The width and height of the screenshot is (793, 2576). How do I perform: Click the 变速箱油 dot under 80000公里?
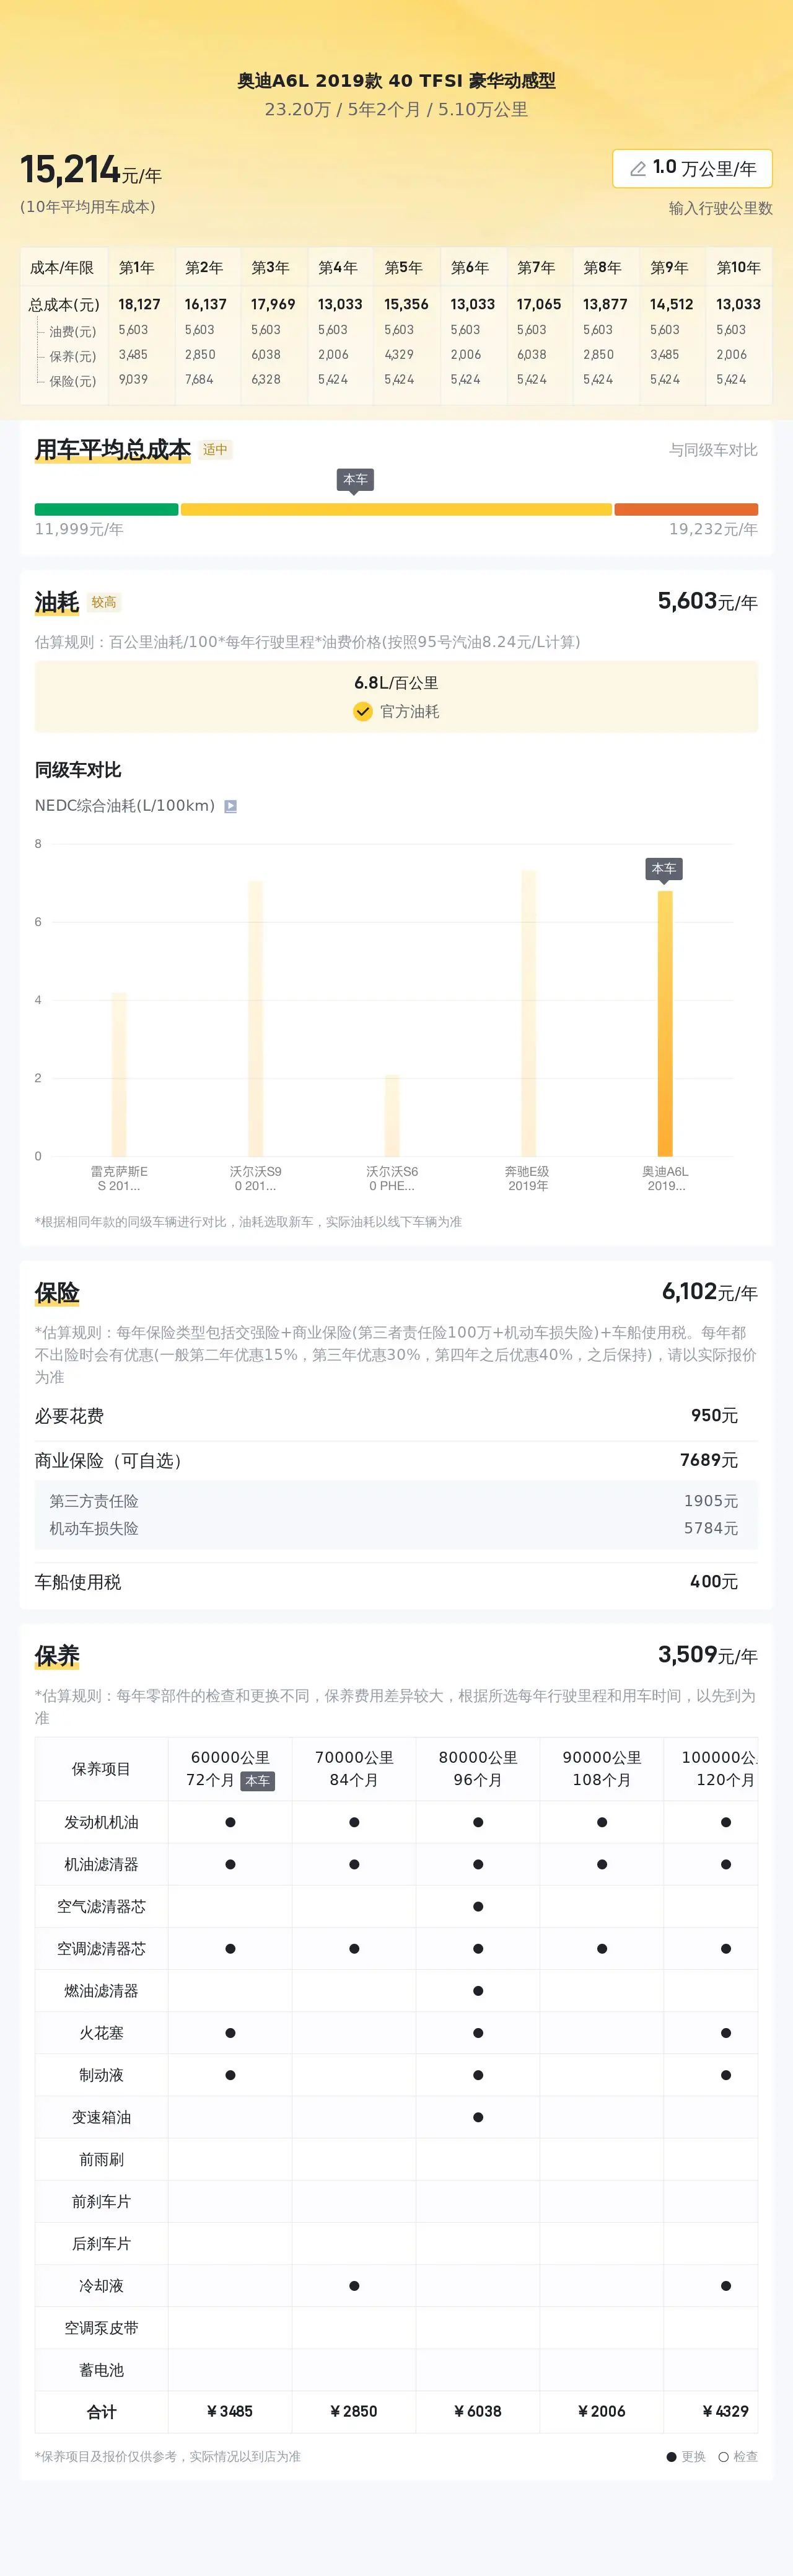[478, 2117]
